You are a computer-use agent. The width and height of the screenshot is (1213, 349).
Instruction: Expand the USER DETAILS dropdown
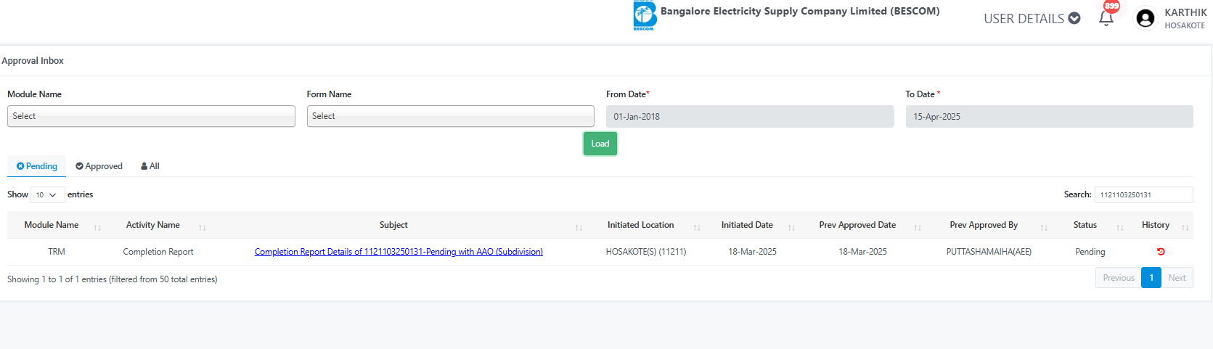coord(1032,19)
